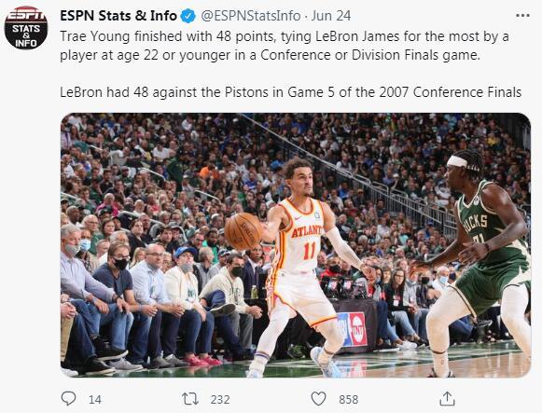This screenshot has height=413, width=542.
Task: Click the blue verified badge
Action: [188, 16]
